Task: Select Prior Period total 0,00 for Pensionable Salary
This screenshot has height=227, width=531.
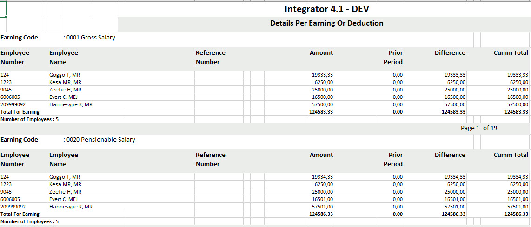Action: [398, 214]
